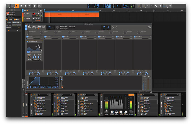This screenshot has height=125, width=192.
Task: Open the FILE menu
Action: pyautogui.click(x=8, y=6)
